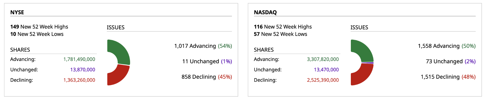Click NYSE unchanged shares value 13,870,000
The width and height of the screenshot is (486, 103).
[x=83, y=70]
